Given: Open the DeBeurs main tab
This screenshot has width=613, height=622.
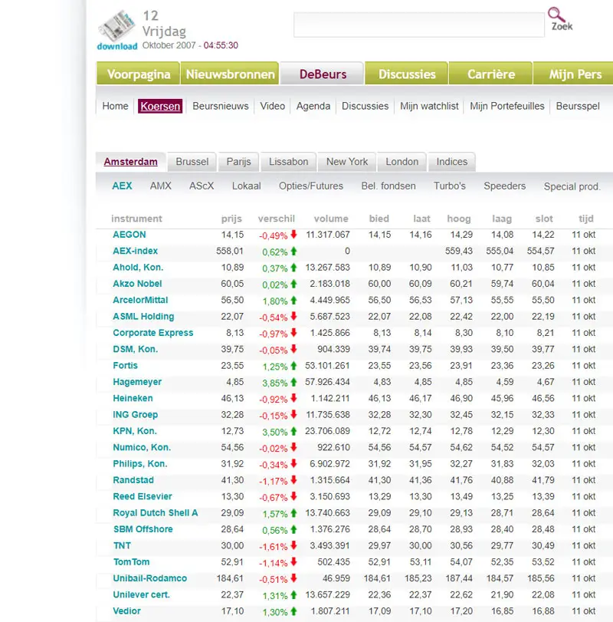Looking at the screenshot, I should (323, 74).
